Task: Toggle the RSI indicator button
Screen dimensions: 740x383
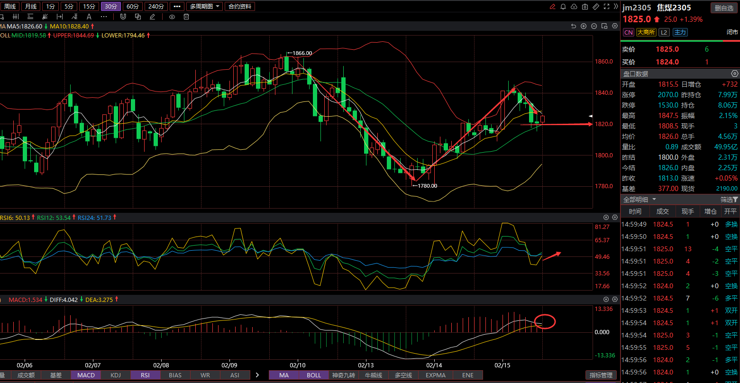Action: click(145, 375)
